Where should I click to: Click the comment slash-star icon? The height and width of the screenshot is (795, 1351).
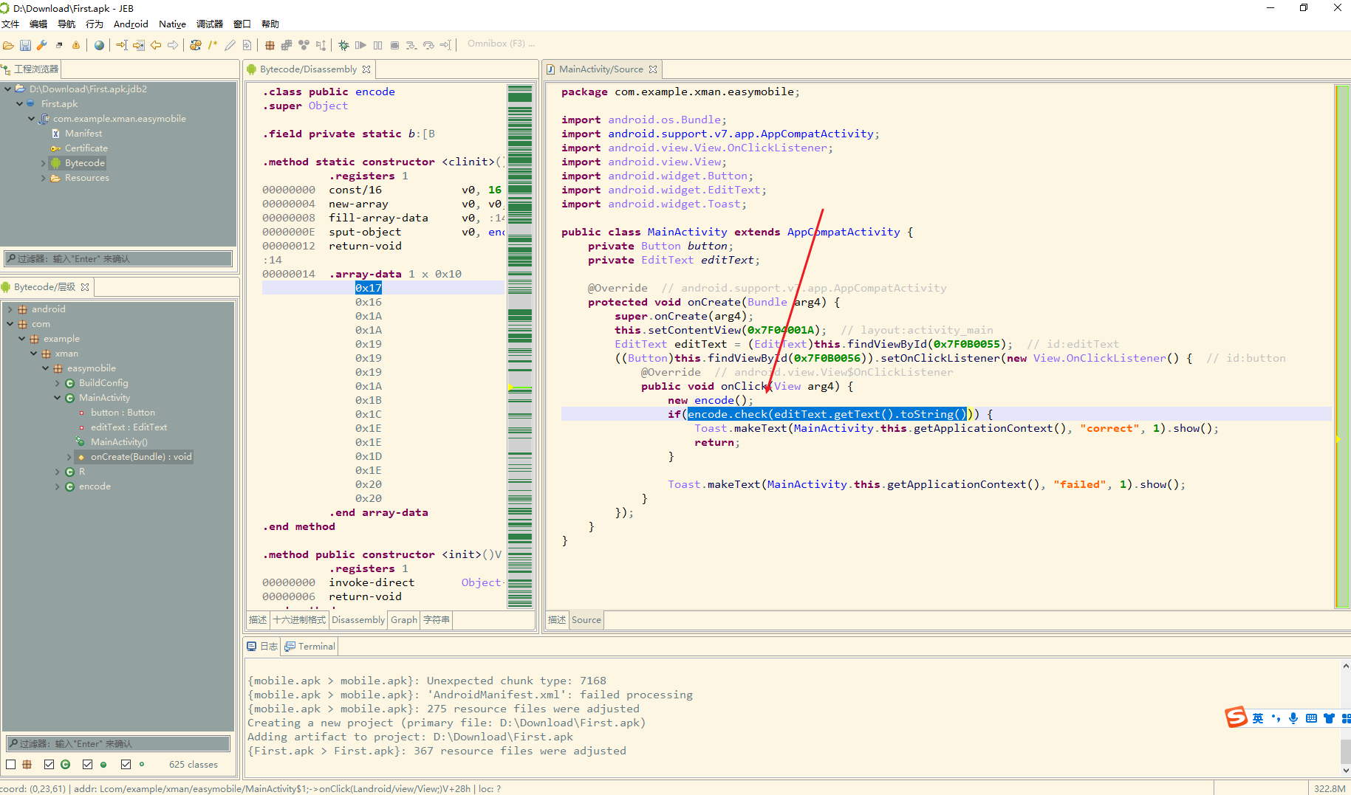[213, 45]
